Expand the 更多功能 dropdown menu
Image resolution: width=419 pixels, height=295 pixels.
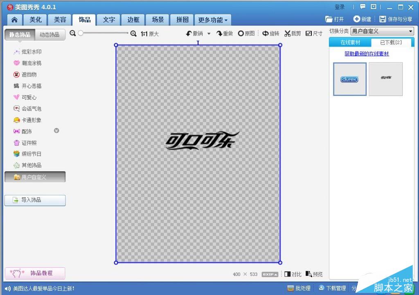coord(213,20)
